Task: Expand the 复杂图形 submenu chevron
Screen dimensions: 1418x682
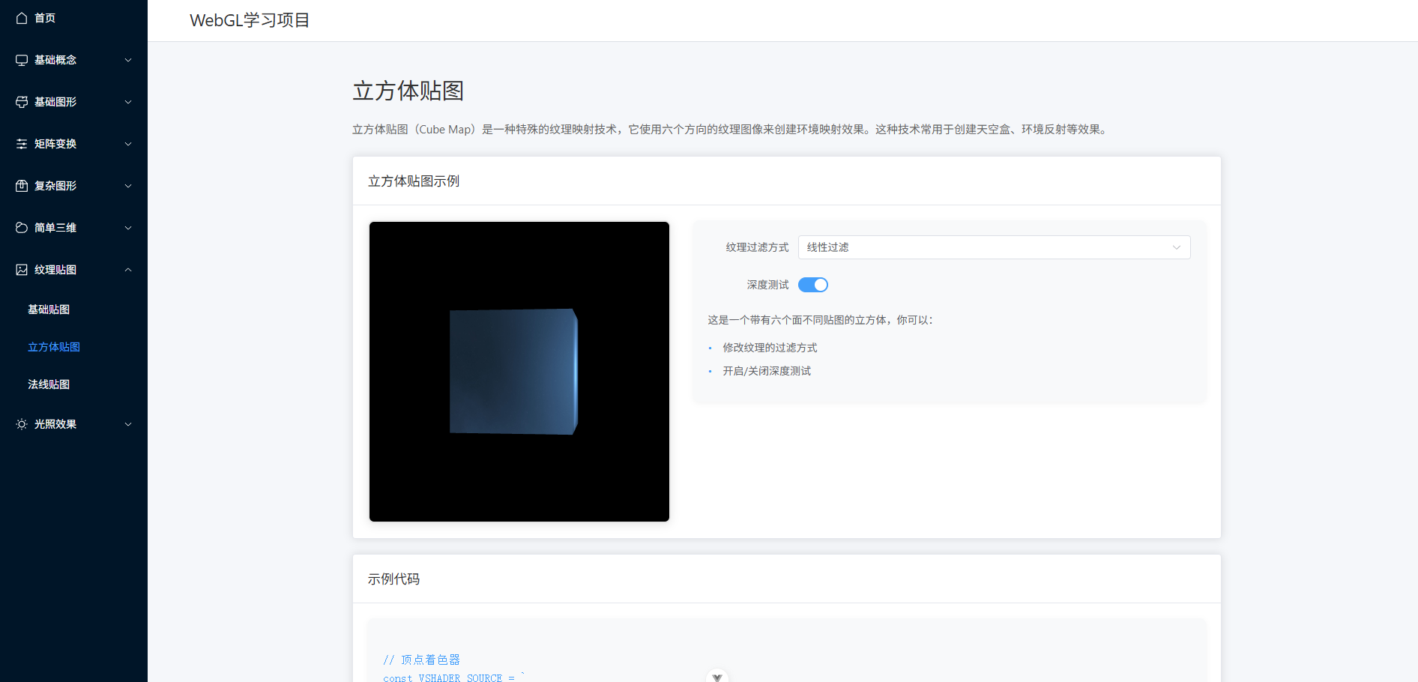Action: (x=128, y=186)
